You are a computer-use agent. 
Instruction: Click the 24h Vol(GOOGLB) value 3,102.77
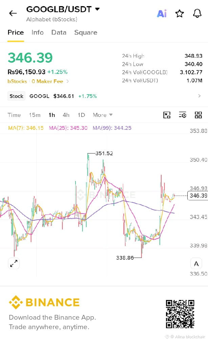click(x=191, y=72)
